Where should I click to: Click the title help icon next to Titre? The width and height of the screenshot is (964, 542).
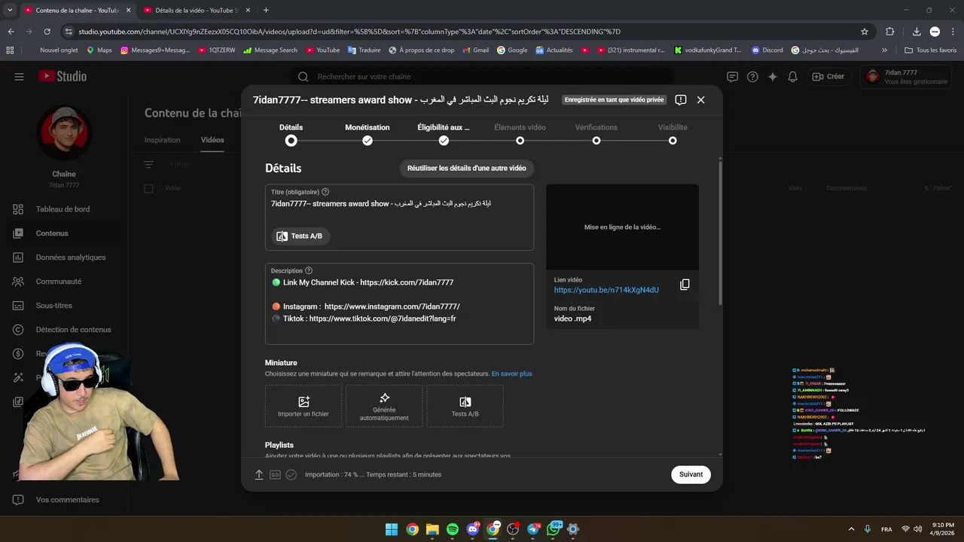click(325, 192)
